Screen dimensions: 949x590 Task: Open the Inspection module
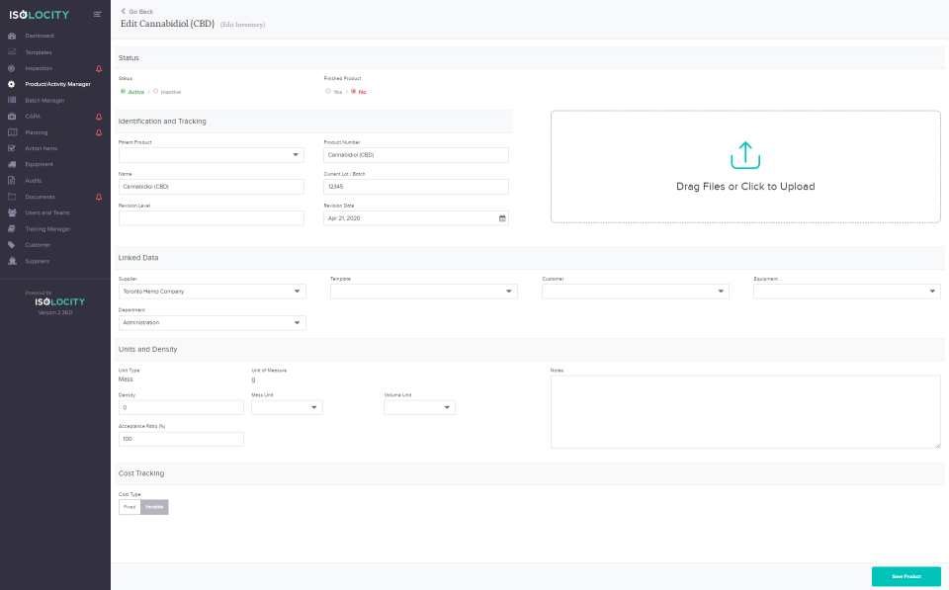pos(40,67)
